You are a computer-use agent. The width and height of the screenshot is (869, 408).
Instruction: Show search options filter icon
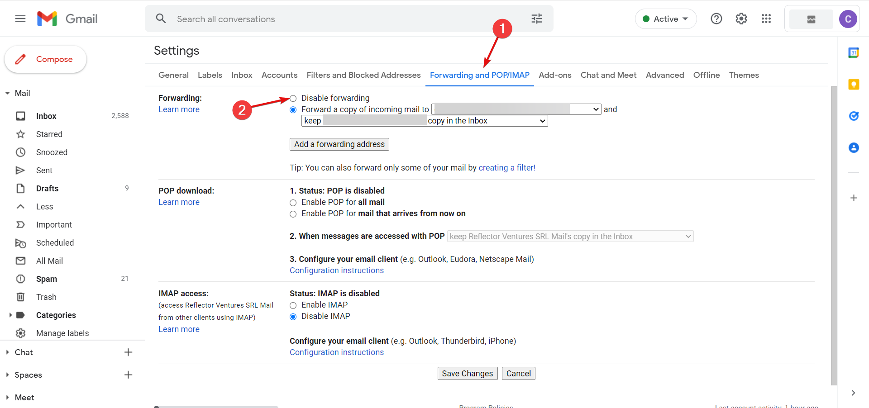pyautogui.click(x=536, y=19)
